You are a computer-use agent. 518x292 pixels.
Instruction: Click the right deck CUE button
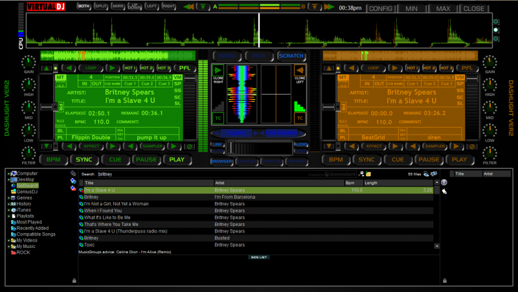[x=398, y=159]
